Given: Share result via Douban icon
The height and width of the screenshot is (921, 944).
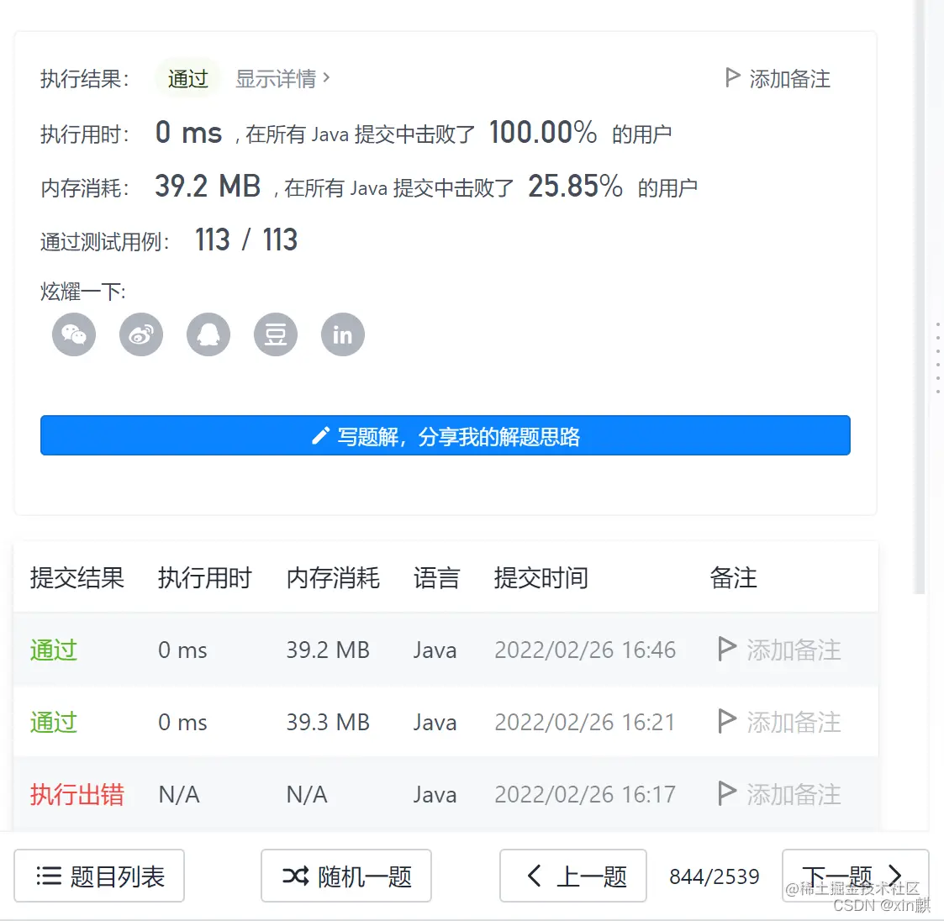Looking at the screenshot, I should [x=276, y=334].
